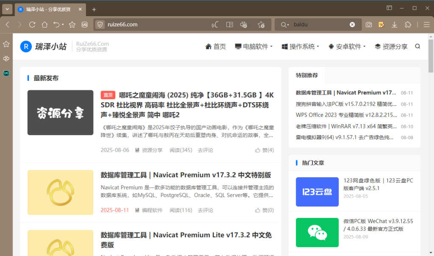Toggle the sidebar layout icon in title bar
This screenshot has height=256, width=434.
tap(389, 8)
